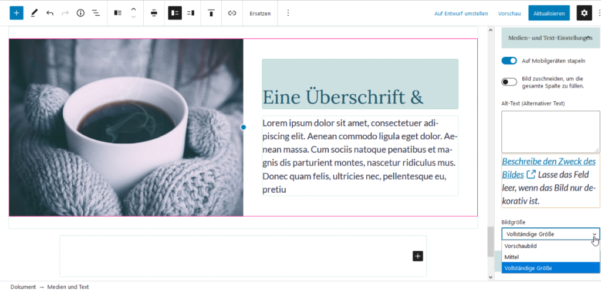Click the Alt-Text input field
601x291 pixels.
pyautogui.click(x=550, y=132)
